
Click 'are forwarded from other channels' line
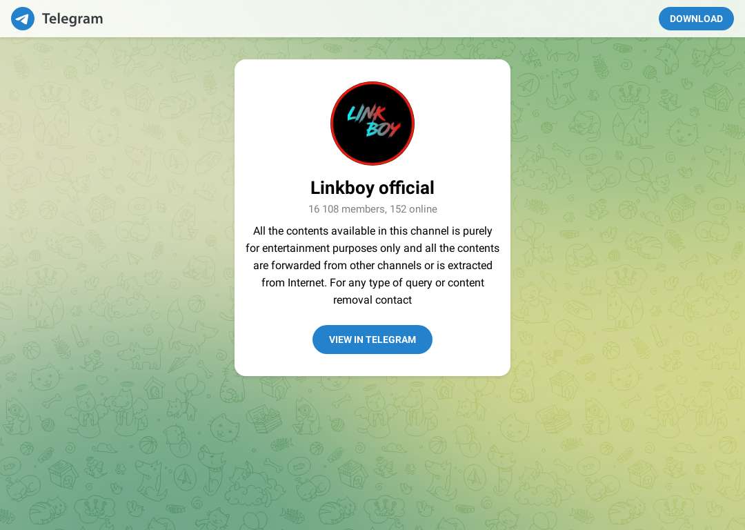(x=372, y=265)
